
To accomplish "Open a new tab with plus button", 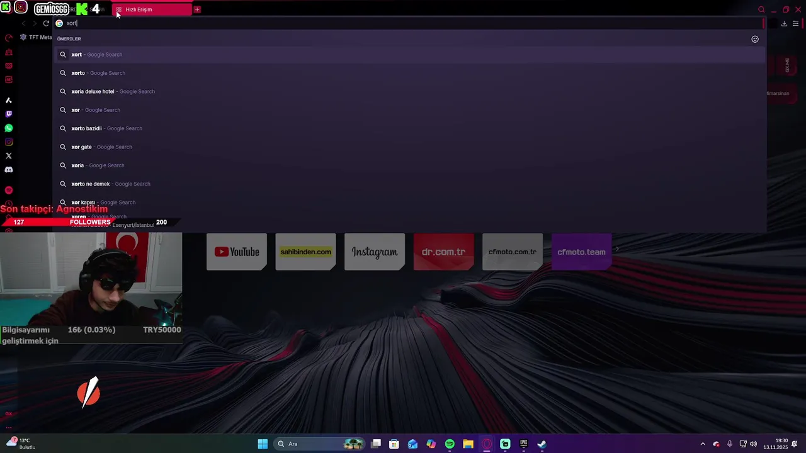I will [x=197, y=9].
